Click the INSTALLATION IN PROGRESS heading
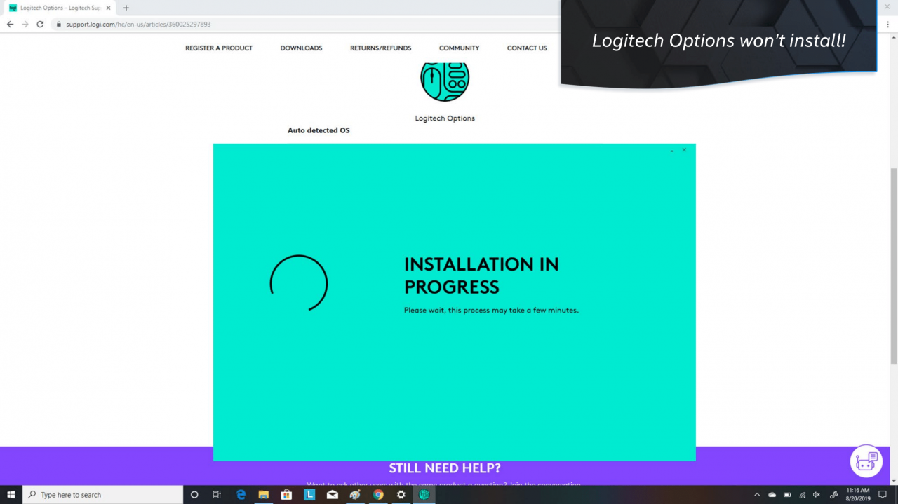898x504 pixels. coord(481,275)
